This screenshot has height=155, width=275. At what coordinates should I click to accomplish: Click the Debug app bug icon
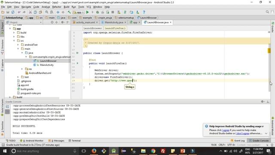[x=98, y=12]
